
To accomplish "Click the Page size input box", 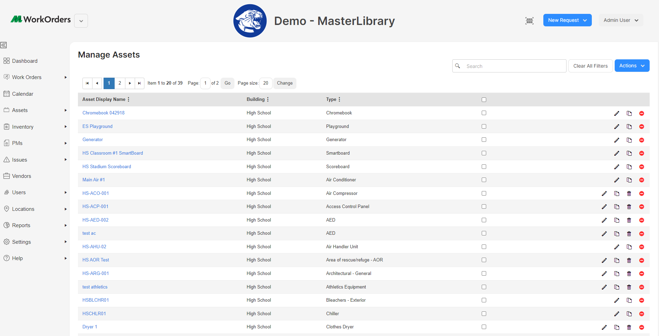I will [x=266, y=83].
